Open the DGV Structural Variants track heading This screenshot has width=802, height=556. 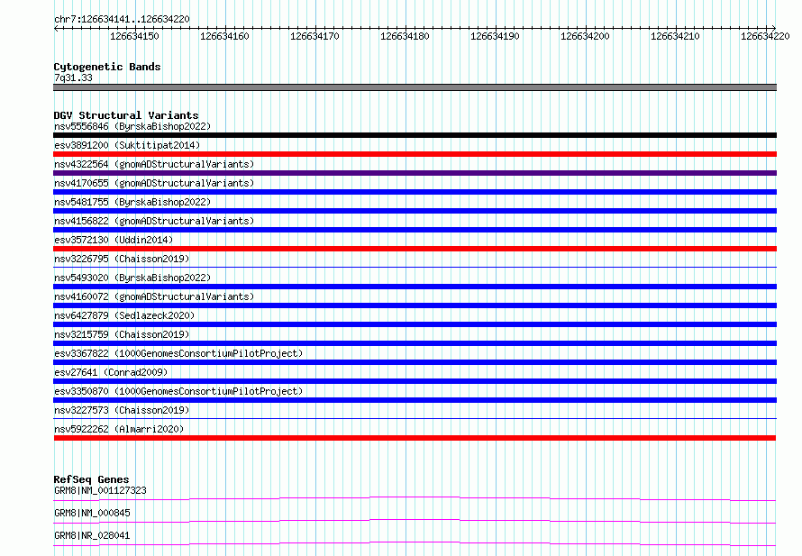126,115
